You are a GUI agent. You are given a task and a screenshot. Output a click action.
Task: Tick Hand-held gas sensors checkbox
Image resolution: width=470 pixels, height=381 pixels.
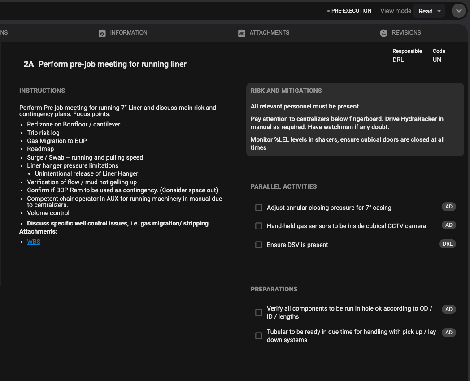(259, 226)
